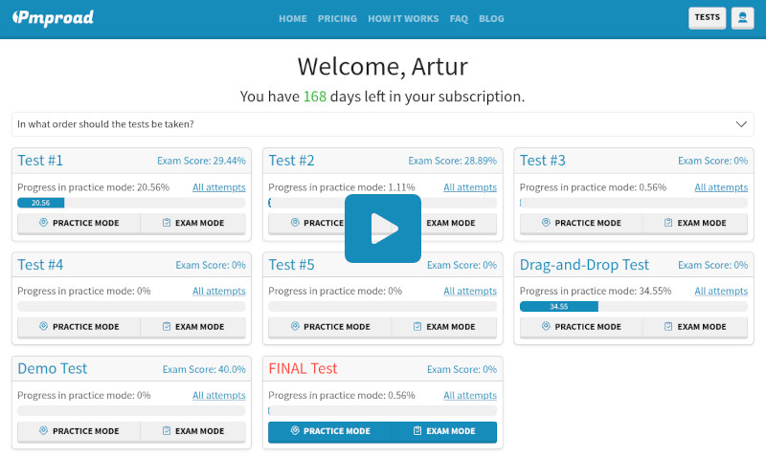
Task: Go to the PRICING menu item
Action: coord(337,19)
